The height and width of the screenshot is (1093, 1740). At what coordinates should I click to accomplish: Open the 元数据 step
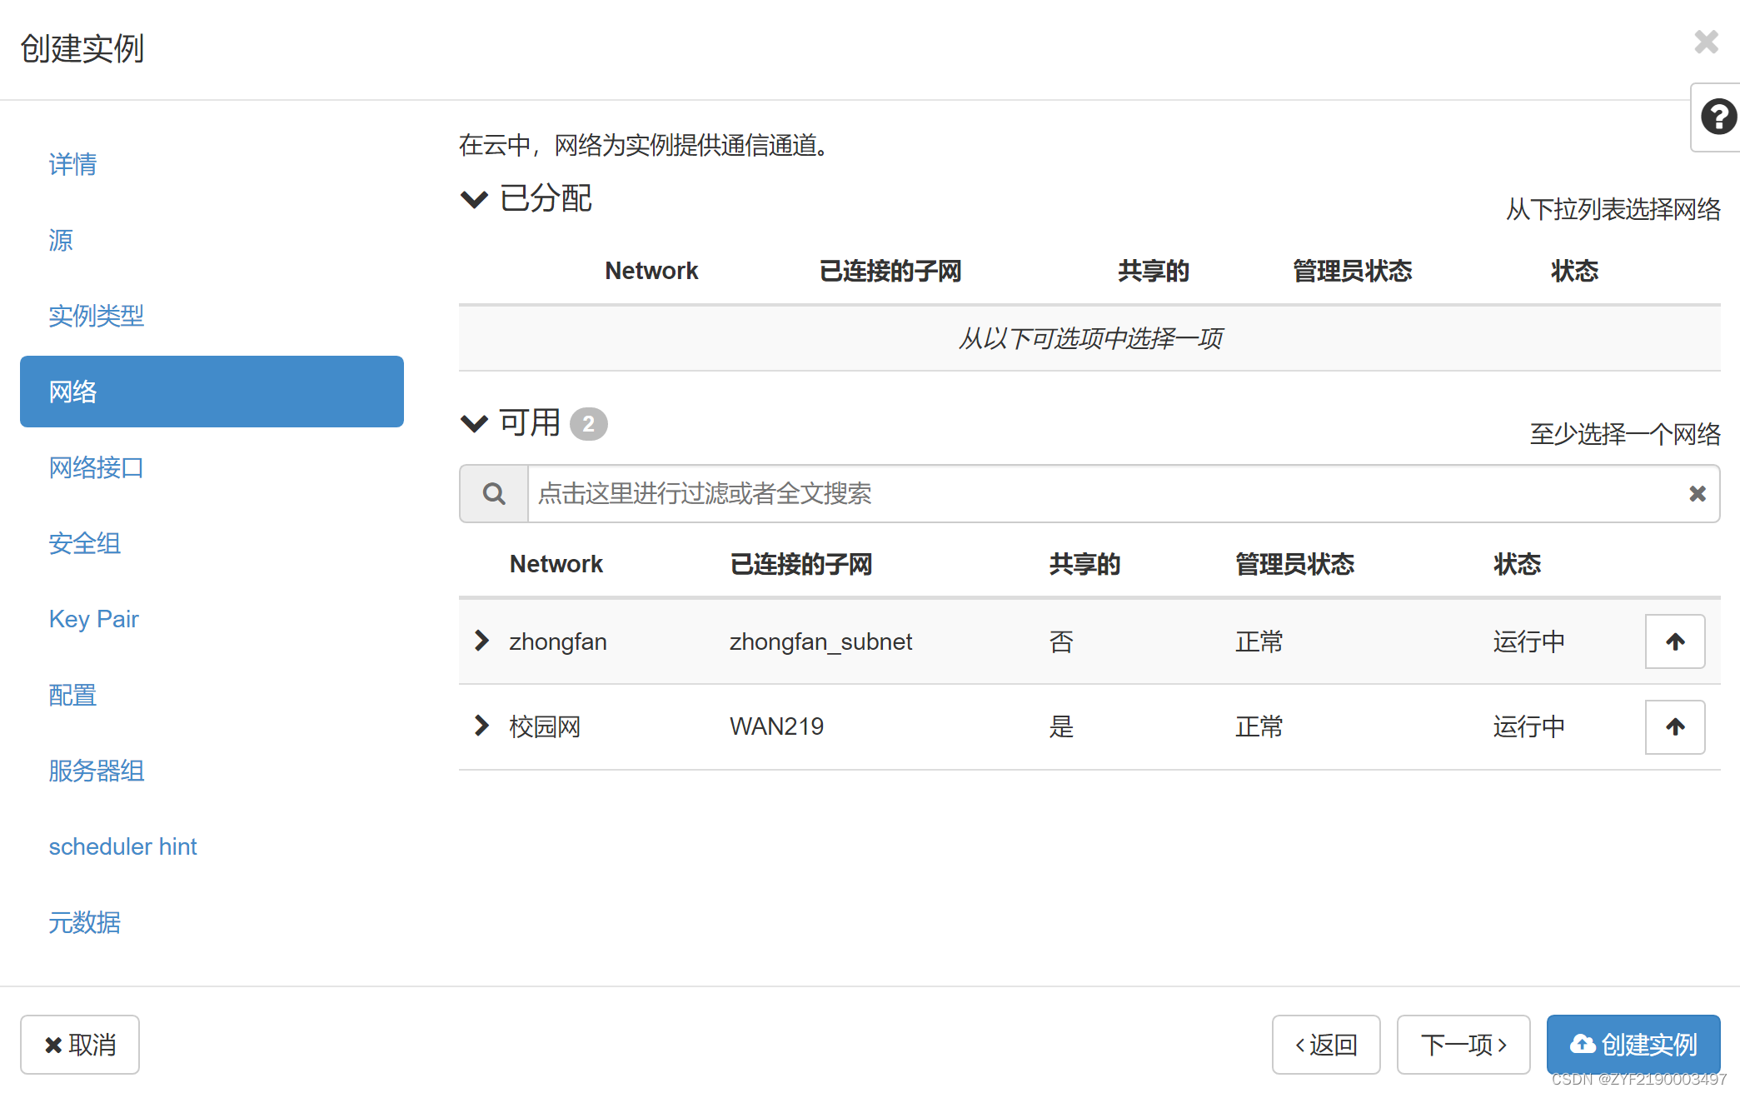coord(84,922)
